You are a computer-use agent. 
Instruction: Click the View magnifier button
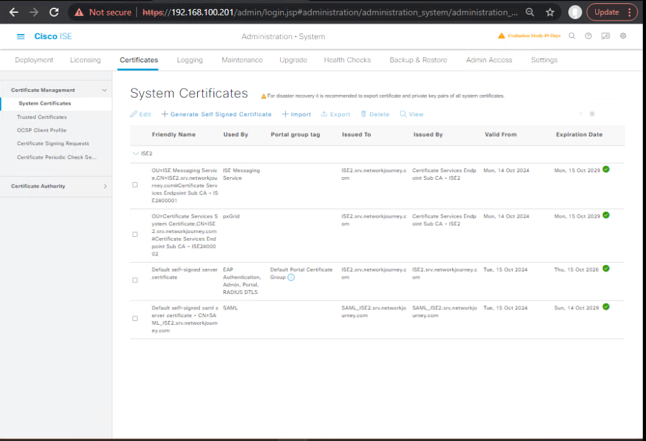[412, 114]
